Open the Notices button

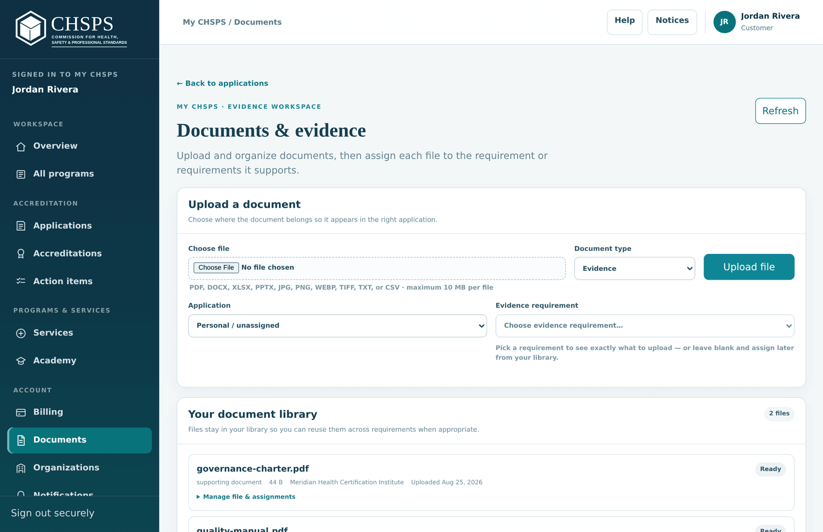(x=672, y=22)
